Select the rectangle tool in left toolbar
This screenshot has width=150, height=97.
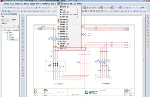(23, 24)
